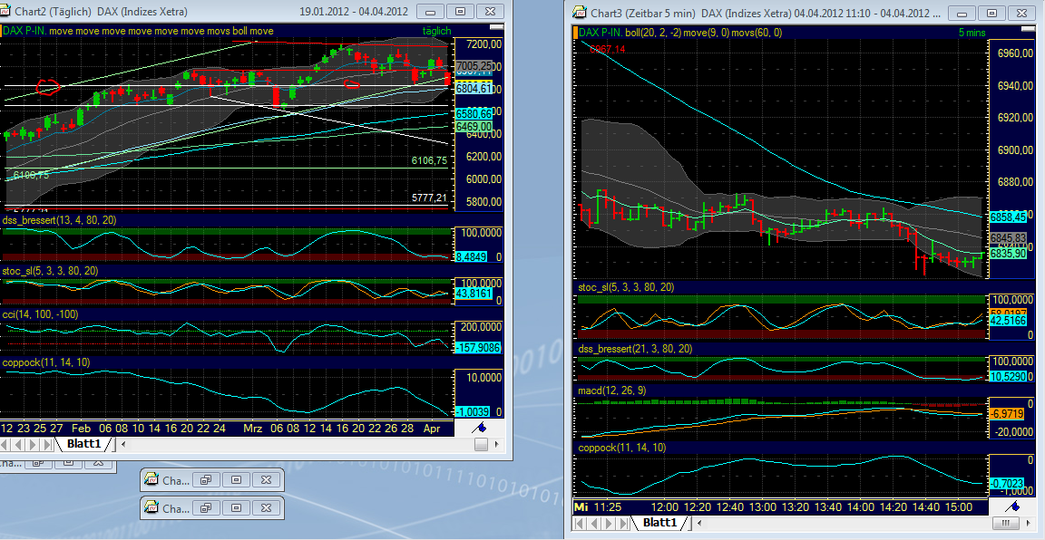Click the last-sheet navigation arrow in Chart3
This screenshot has width=1045, height=540.
point(623,523)
